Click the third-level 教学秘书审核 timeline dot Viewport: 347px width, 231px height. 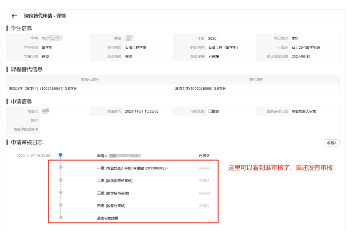[x=60, y=193]
